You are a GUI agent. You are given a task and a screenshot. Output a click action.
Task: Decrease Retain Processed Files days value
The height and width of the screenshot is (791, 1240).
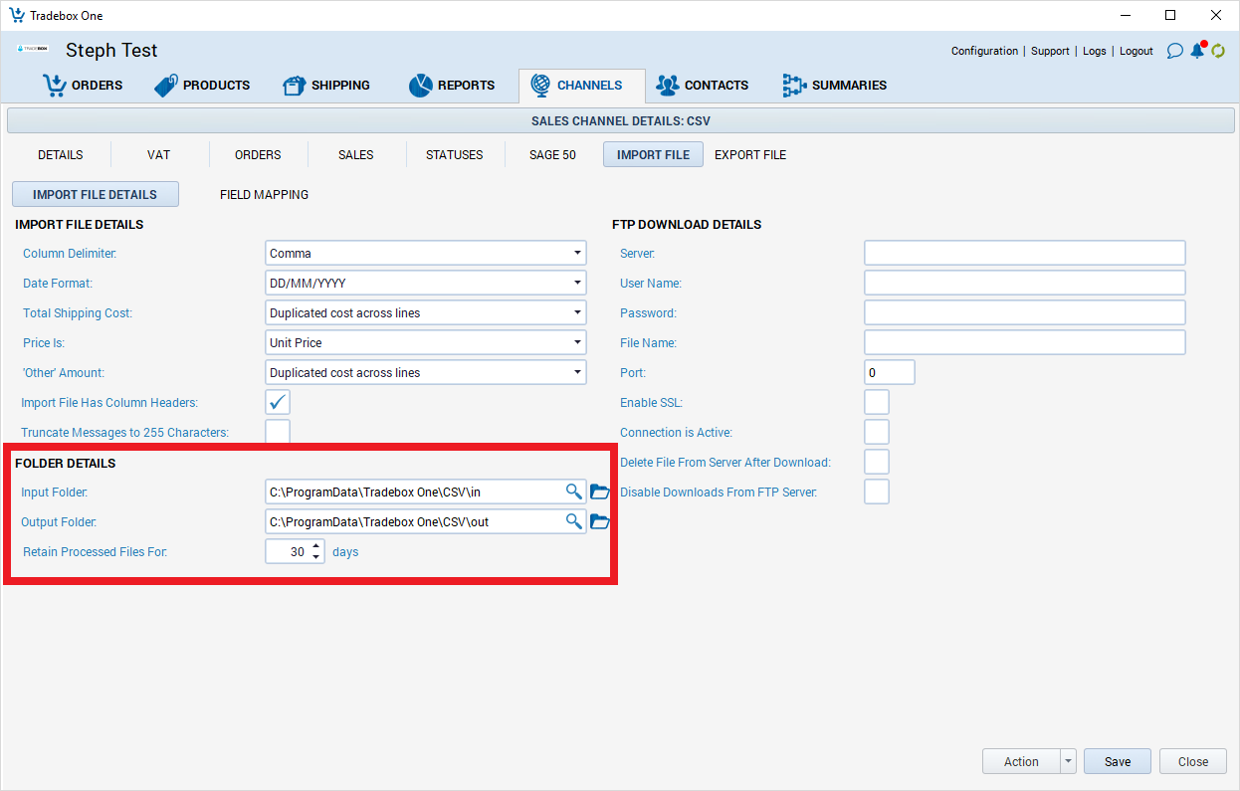pyautogui.click(x=316, y=557)
